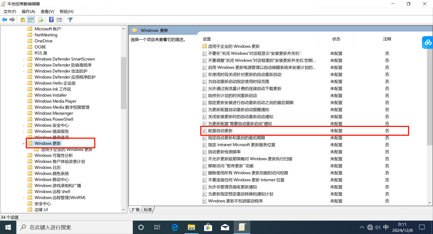Viewport: 433px width, 234px height.
Task: Toggle the Show/Hide action pane icon
Action: coord(59,20)
